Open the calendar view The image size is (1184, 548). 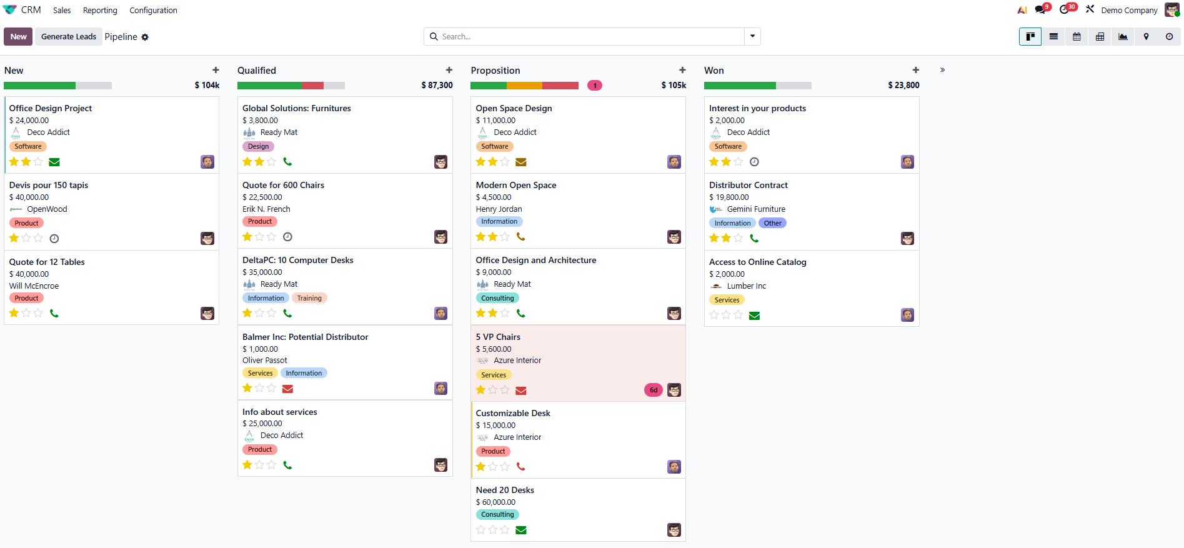coord(1077,37)
